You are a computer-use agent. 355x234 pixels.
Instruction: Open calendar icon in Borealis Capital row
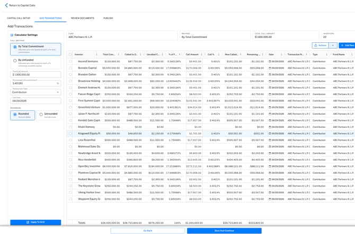point(270,68)
